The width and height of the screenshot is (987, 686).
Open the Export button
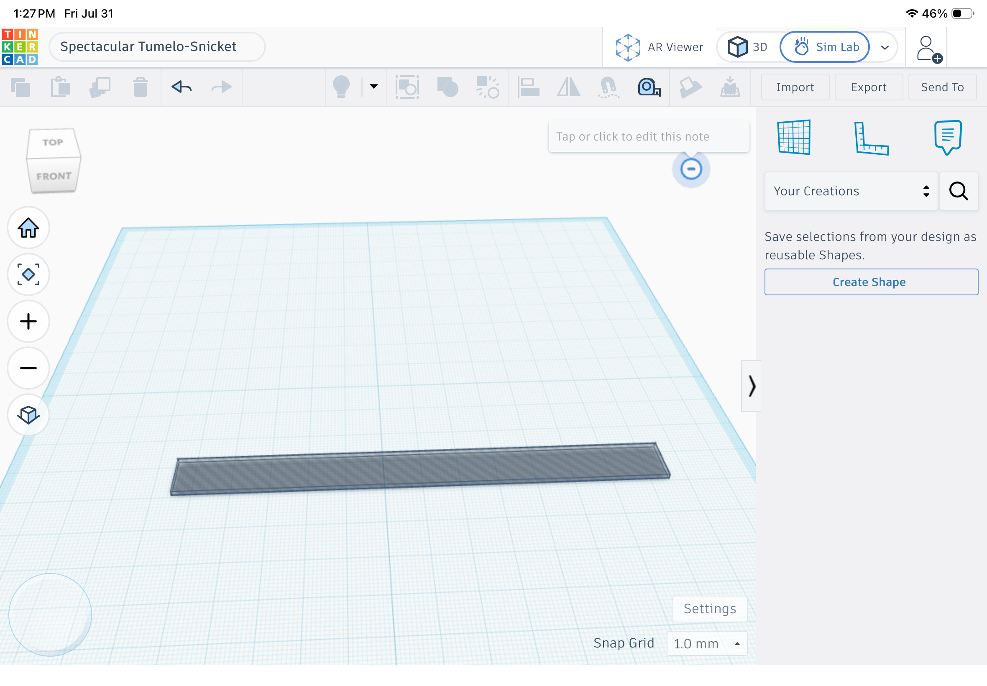click(868, 87)
